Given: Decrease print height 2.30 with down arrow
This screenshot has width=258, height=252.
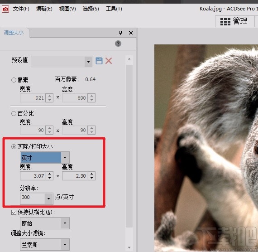Looking at the screenshot, I should click(91, 178).
